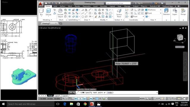The image size is (190, 107).
Task: Click the command line input area
Action: [x=117, y=92]
